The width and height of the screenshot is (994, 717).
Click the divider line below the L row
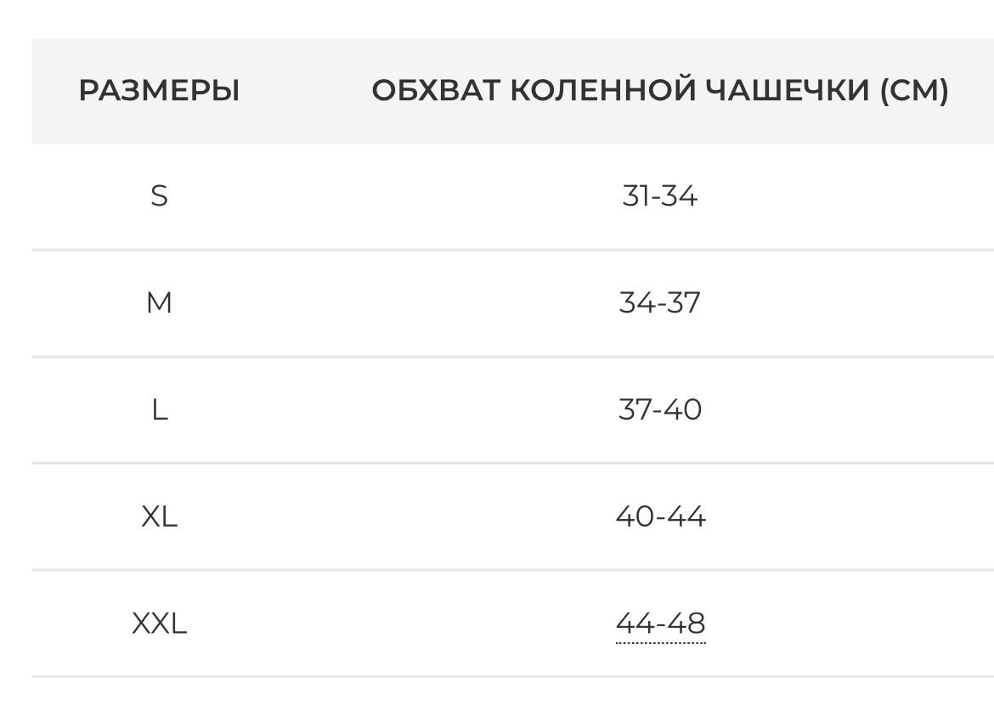510,463
